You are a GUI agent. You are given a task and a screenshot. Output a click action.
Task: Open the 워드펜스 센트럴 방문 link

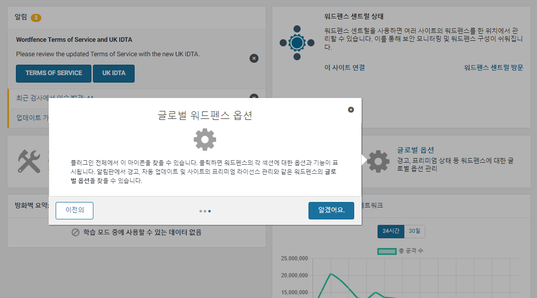tap(493, 68)
